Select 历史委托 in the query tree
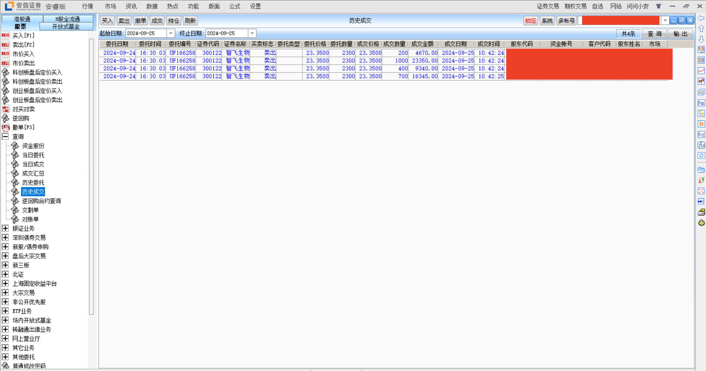 point(33,183)
